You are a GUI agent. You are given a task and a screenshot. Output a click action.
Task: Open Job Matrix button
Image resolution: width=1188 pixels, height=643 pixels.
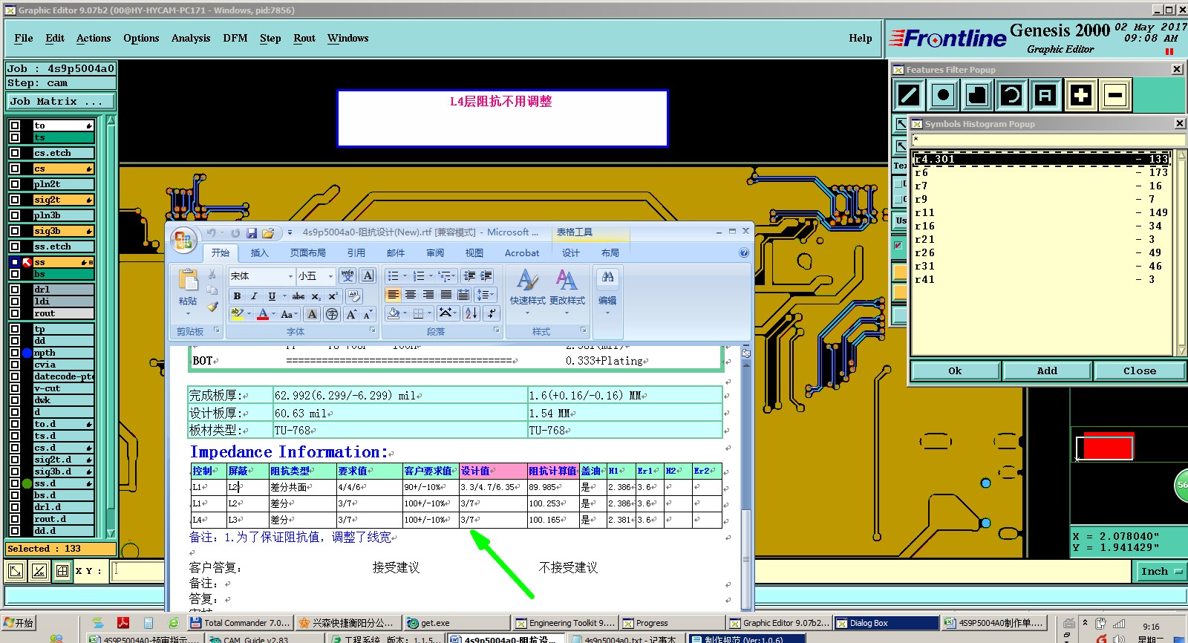tap(61, 102)
